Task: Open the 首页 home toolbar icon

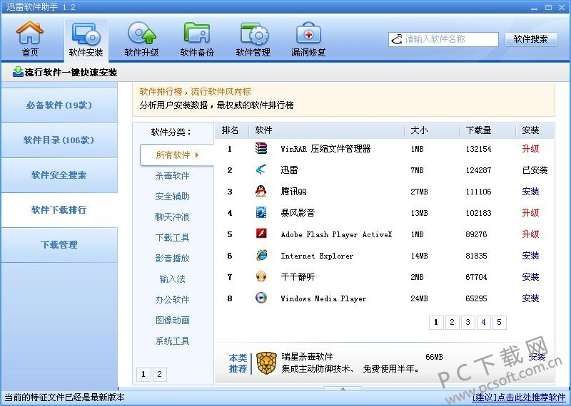Action: pos(30,38)
